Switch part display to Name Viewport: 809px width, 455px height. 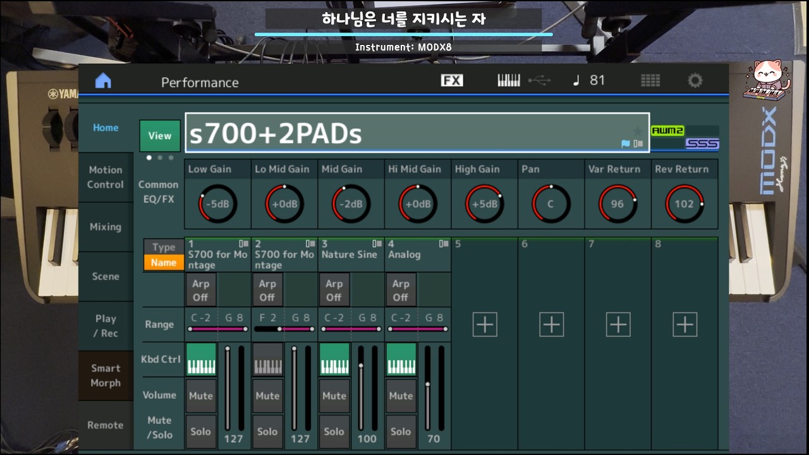pos(164,263)
